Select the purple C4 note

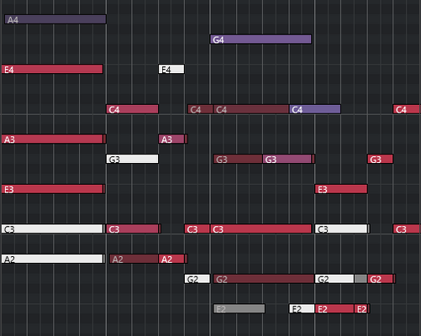[315, 109]
